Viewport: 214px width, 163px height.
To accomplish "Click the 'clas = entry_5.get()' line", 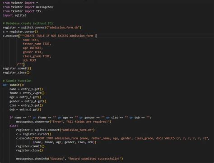I will (x=26, y=105).
